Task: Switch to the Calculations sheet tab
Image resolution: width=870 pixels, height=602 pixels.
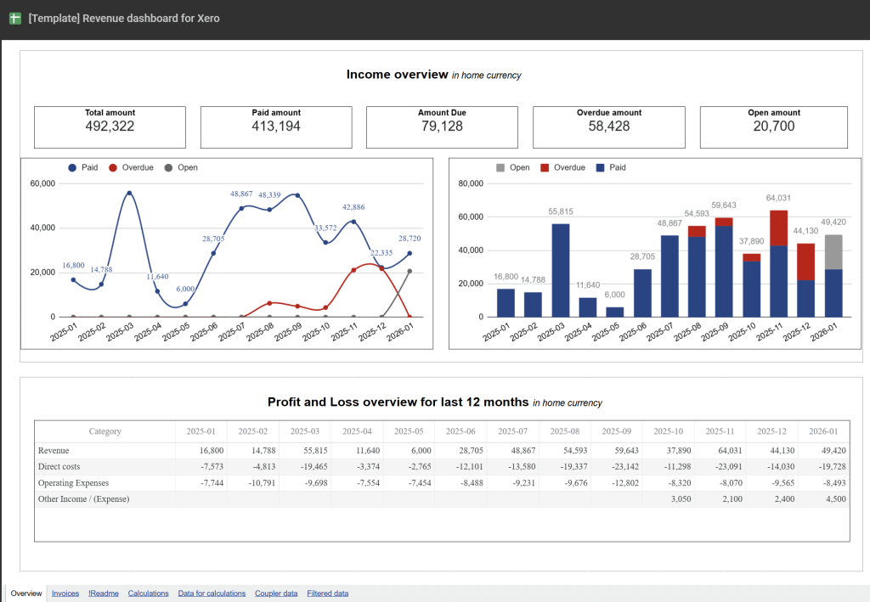Action: [148, 593]
